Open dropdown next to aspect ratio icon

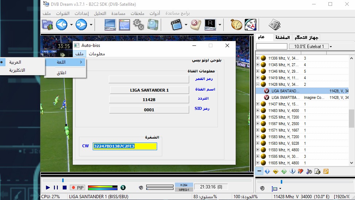pos(280,188)
